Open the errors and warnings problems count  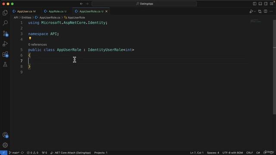pos(33,153)
